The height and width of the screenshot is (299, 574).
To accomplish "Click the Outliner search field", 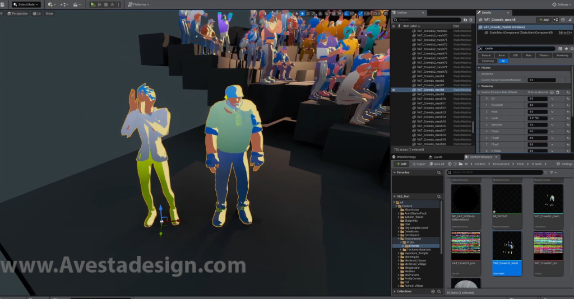I will point(427,20).
